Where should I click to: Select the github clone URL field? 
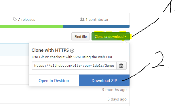coord(74,66)
